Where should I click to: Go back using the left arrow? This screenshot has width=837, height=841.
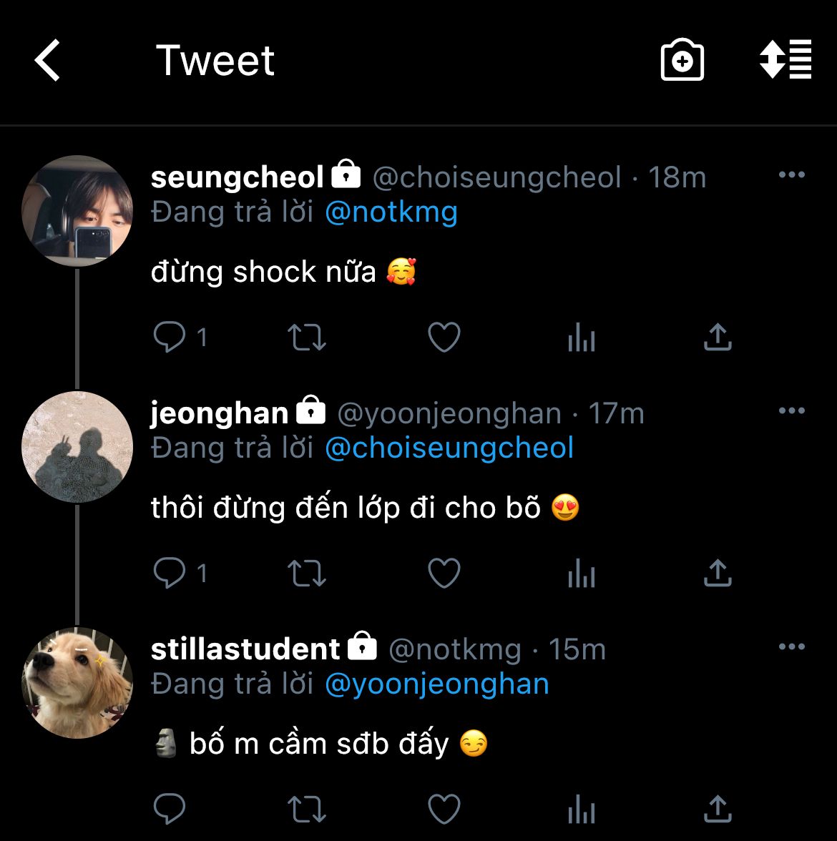point(47,60)
